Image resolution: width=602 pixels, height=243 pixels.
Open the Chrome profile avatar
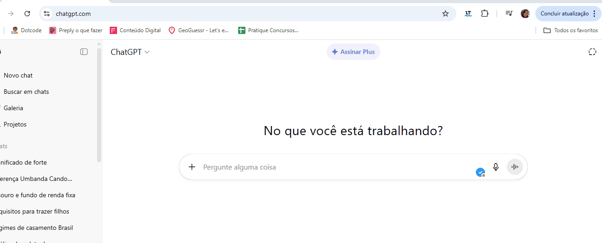(x=525, y=14)
